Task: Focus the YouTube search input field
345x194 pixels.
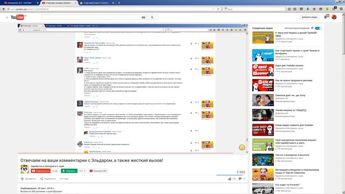Action: pos(91,17)
